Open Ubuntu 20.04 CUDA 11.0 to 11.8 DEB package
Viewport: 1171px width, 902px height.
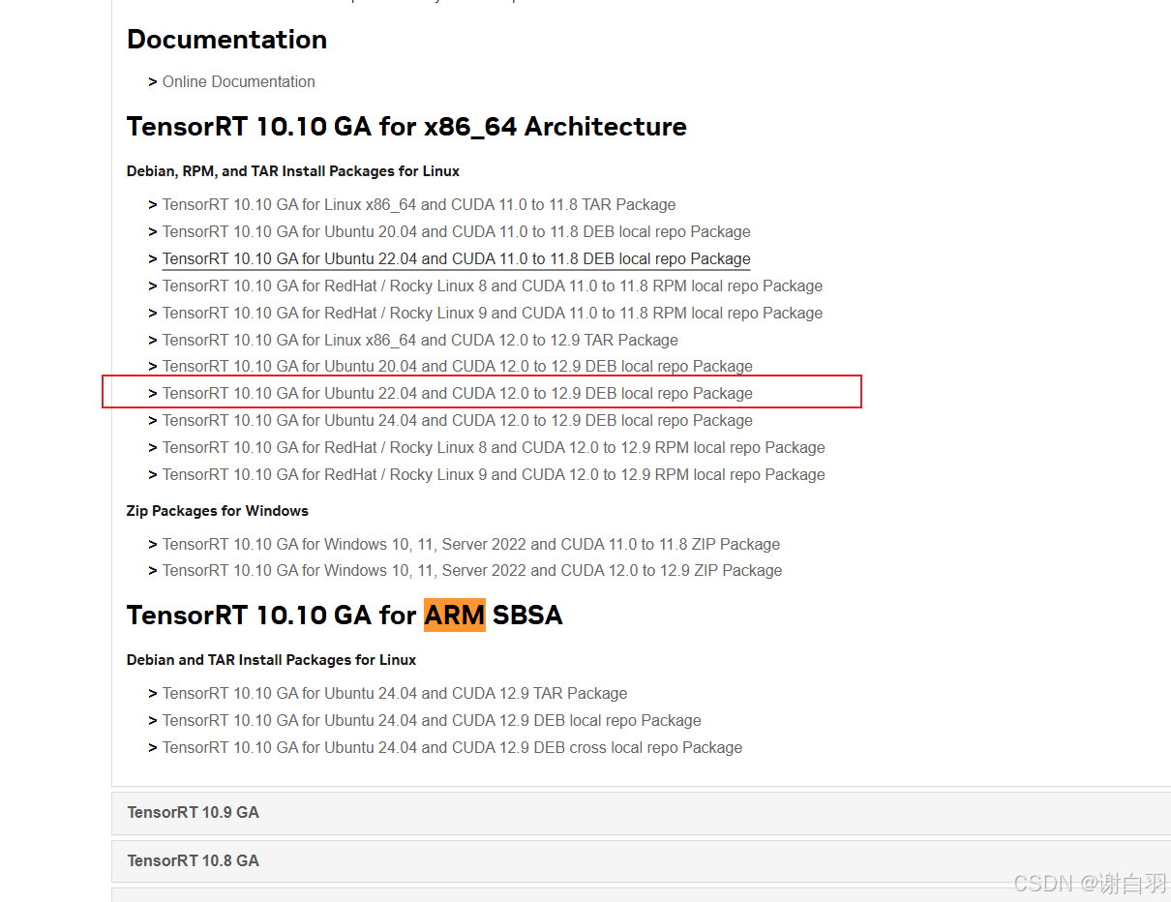pyautogui.click(x=457, y=232)
